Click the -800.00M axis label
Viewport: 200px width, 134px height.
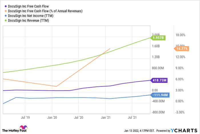click(x=158, y=112)
